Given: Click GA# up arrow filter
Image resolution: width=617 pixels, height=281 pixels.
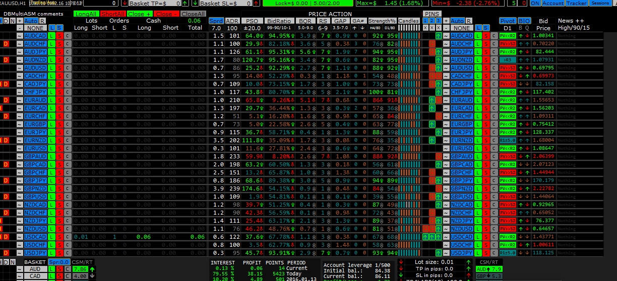Looking at the screenshot, I should click(354, 28).
